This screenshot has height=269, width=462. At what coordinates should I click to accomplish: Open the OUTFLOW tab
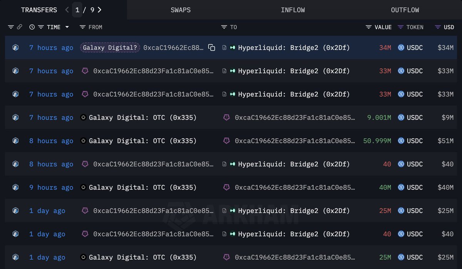pos(405,10)
